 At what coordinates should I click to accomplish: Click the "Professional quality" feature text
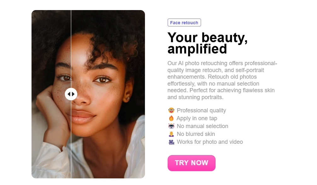pos(201,110)
